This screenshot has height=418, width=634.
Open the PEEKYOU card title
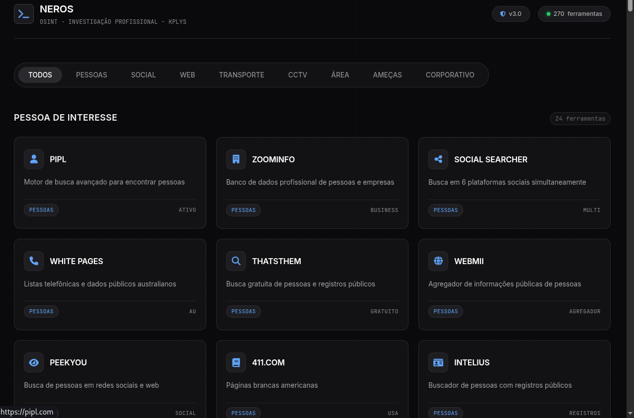69,362
